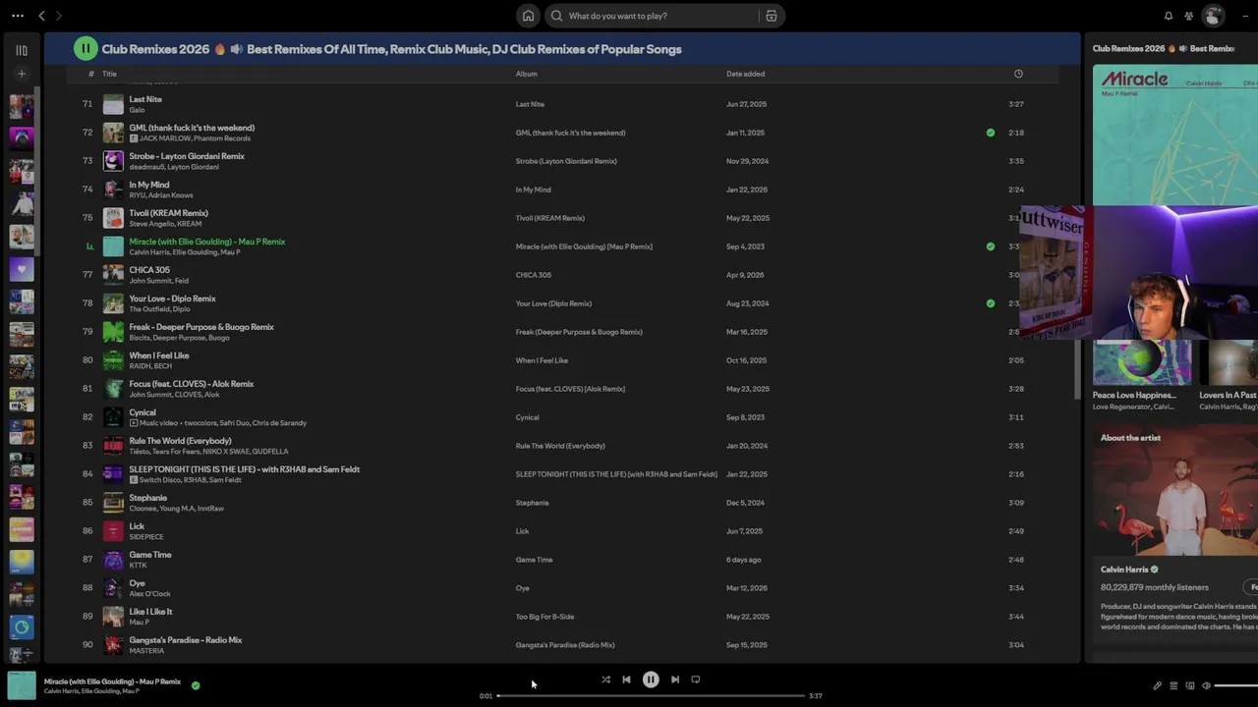
Task: Open artist MASTERIA
Action: point(146,651)
